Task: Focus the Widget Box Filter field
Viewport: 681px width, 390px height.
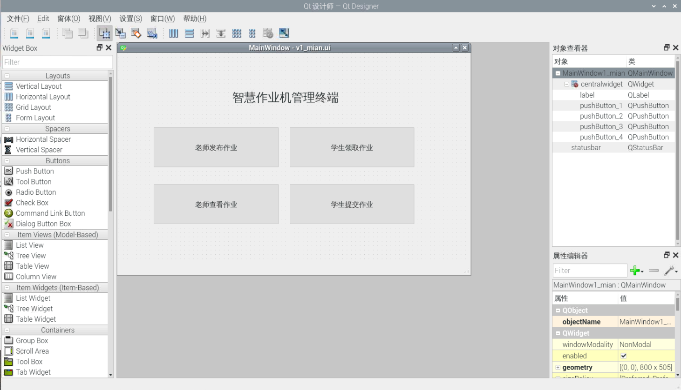Action: coord(58,62)
